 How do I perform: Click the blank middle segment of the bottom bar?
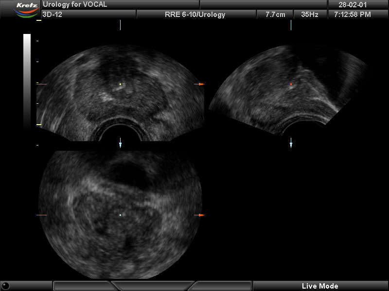click(x=153, y=286)
